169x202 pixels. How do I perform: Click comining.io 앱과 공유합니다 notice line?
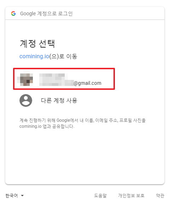47,126
